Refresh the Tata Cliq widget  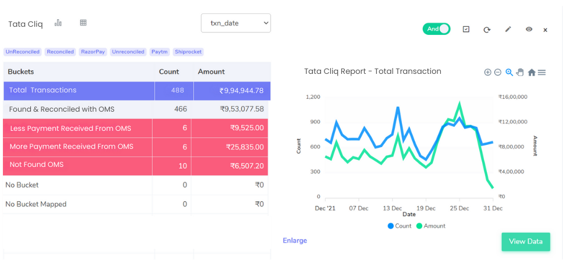tap(487, 30)
